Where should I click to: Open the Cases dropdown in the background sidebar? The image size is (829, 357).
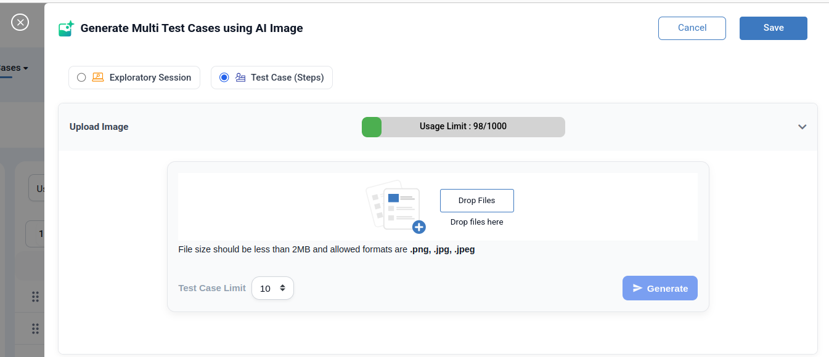coord(12,68)
